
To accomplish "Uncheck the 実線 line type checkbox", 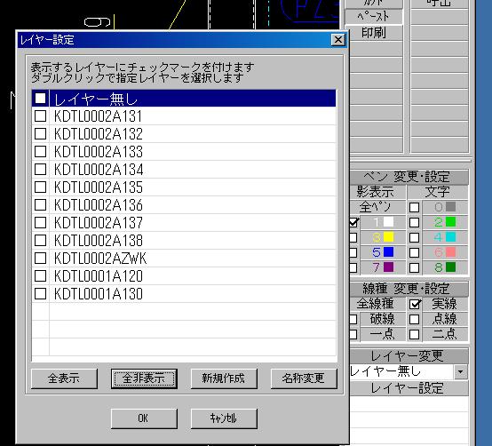I will pos(415,304).
